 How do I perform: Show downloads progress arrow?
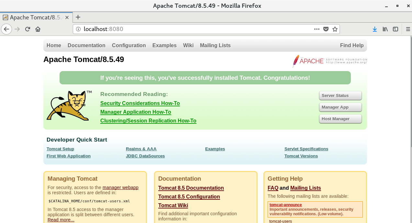[375, 29]
